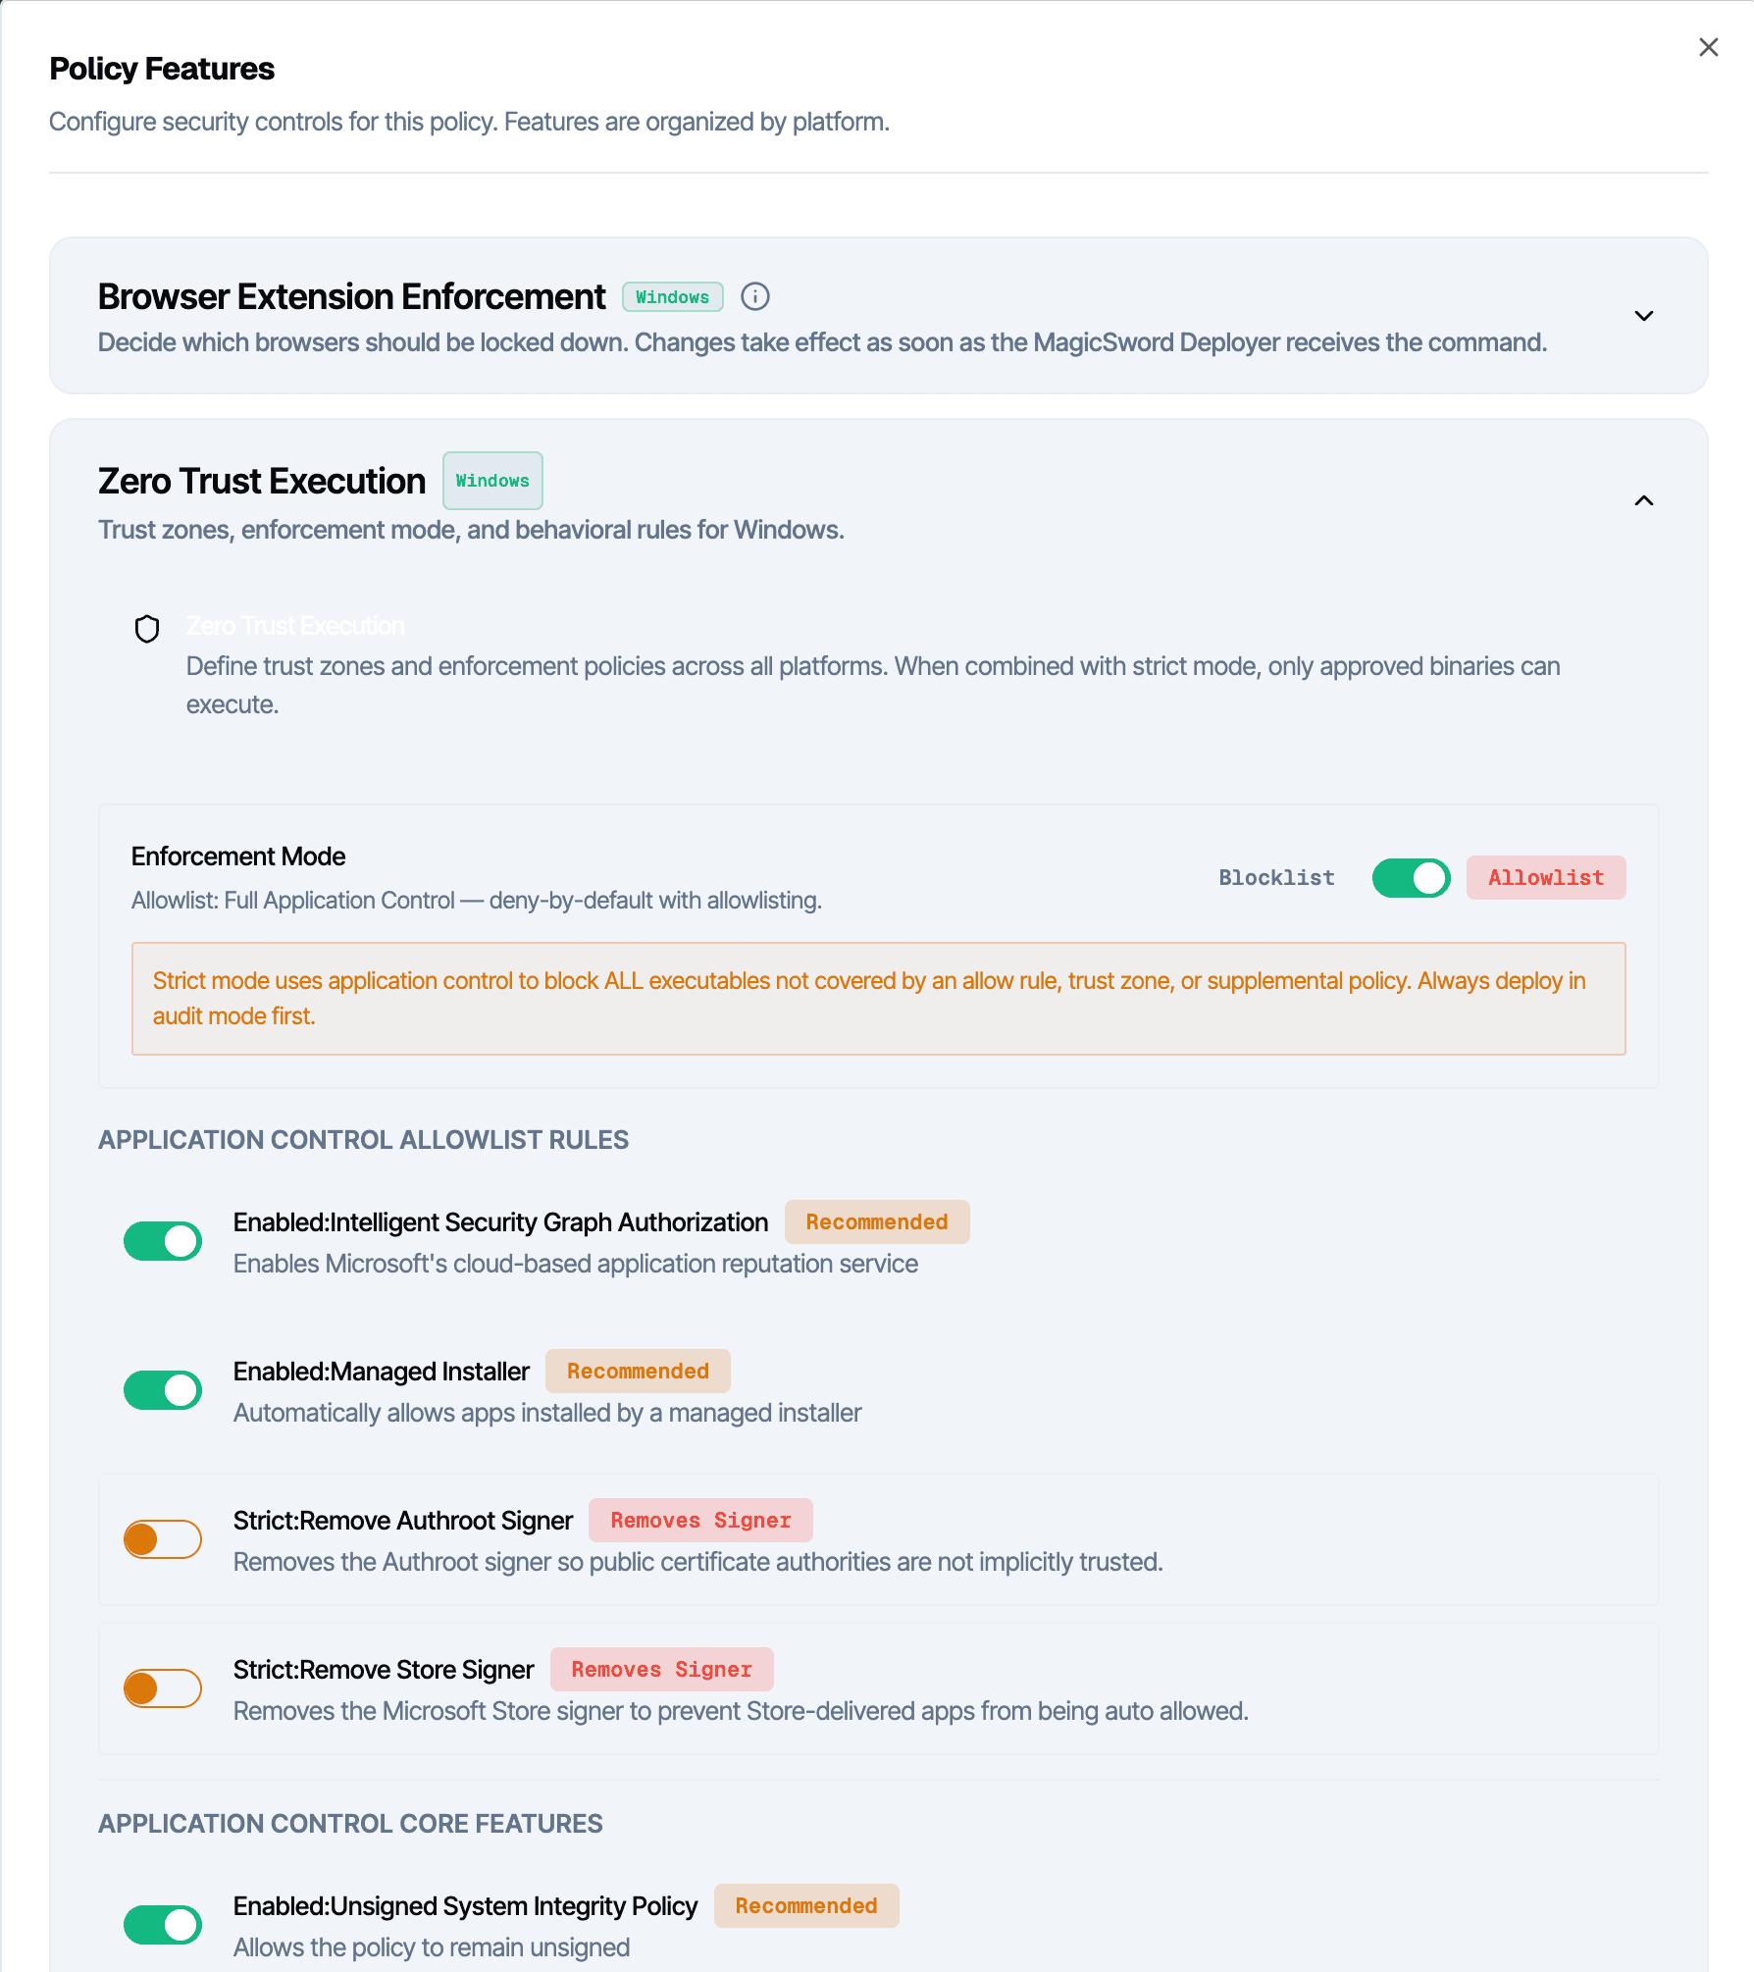Close the Policy Features dialog
1754x1972 pixels.
coord(1707,46)
